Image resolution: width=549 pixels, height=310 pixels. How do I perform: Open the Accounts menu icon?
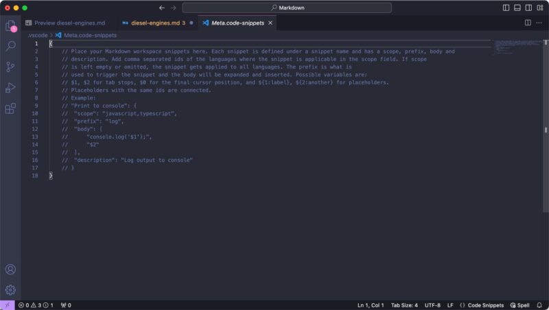click(x=10, y=269)
